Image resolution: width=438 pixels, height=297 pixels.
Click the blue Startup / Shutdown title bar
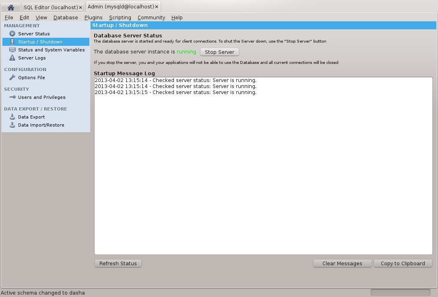pos(263,25)
